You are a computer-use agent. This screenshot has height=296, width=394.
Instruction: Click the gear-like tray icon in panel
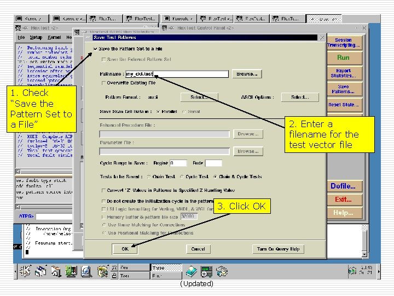click(222, 271)
